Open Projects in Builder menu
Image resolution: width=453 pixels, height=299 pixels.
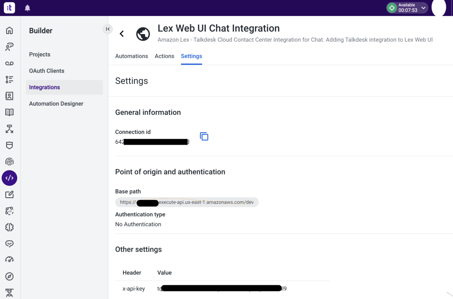(x=39, y=54)
